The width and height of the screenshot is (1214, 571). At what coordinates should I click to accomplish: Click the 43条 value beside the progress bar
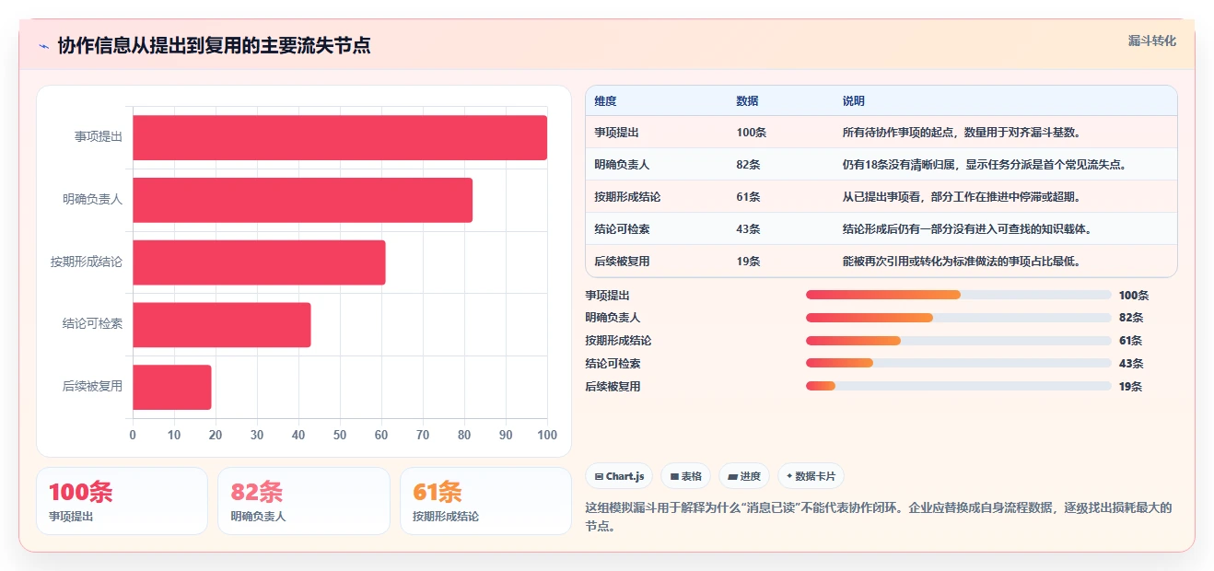pos(1131,364)
